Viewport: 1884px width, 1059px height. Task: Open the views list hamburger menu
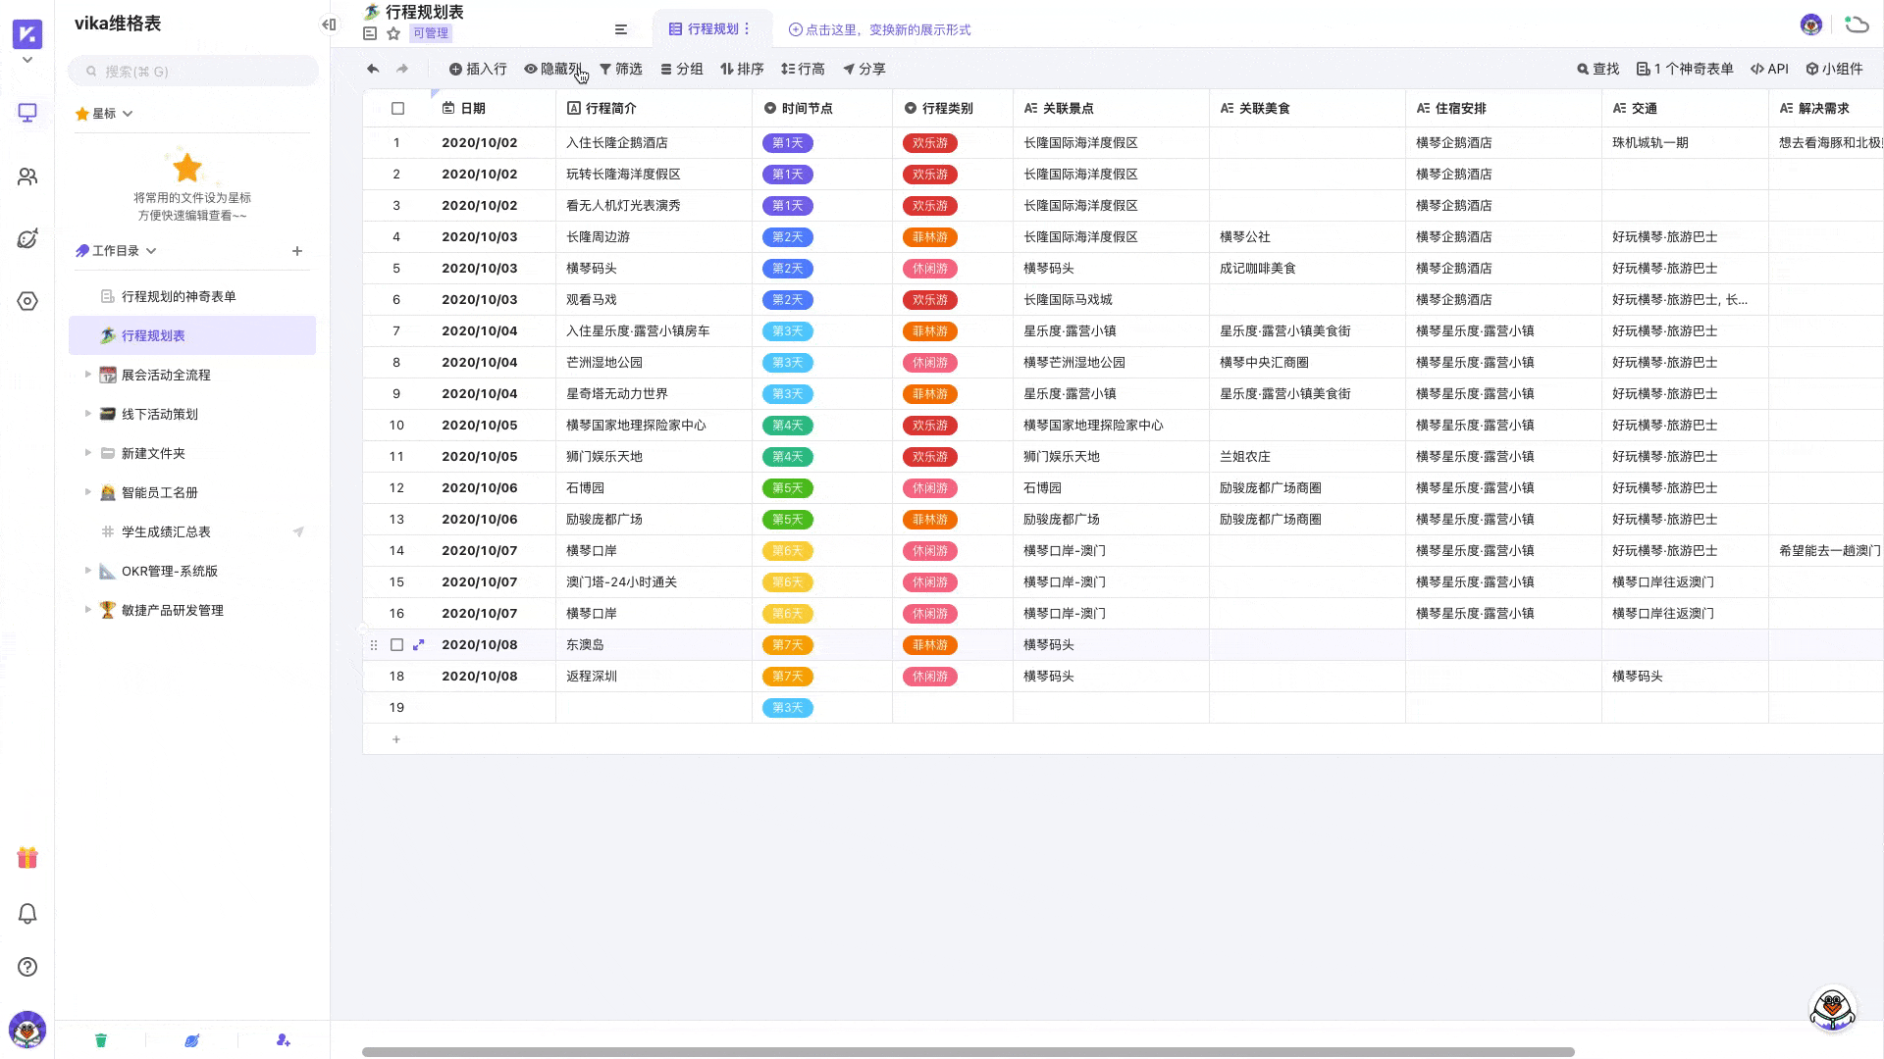(620, 28)
